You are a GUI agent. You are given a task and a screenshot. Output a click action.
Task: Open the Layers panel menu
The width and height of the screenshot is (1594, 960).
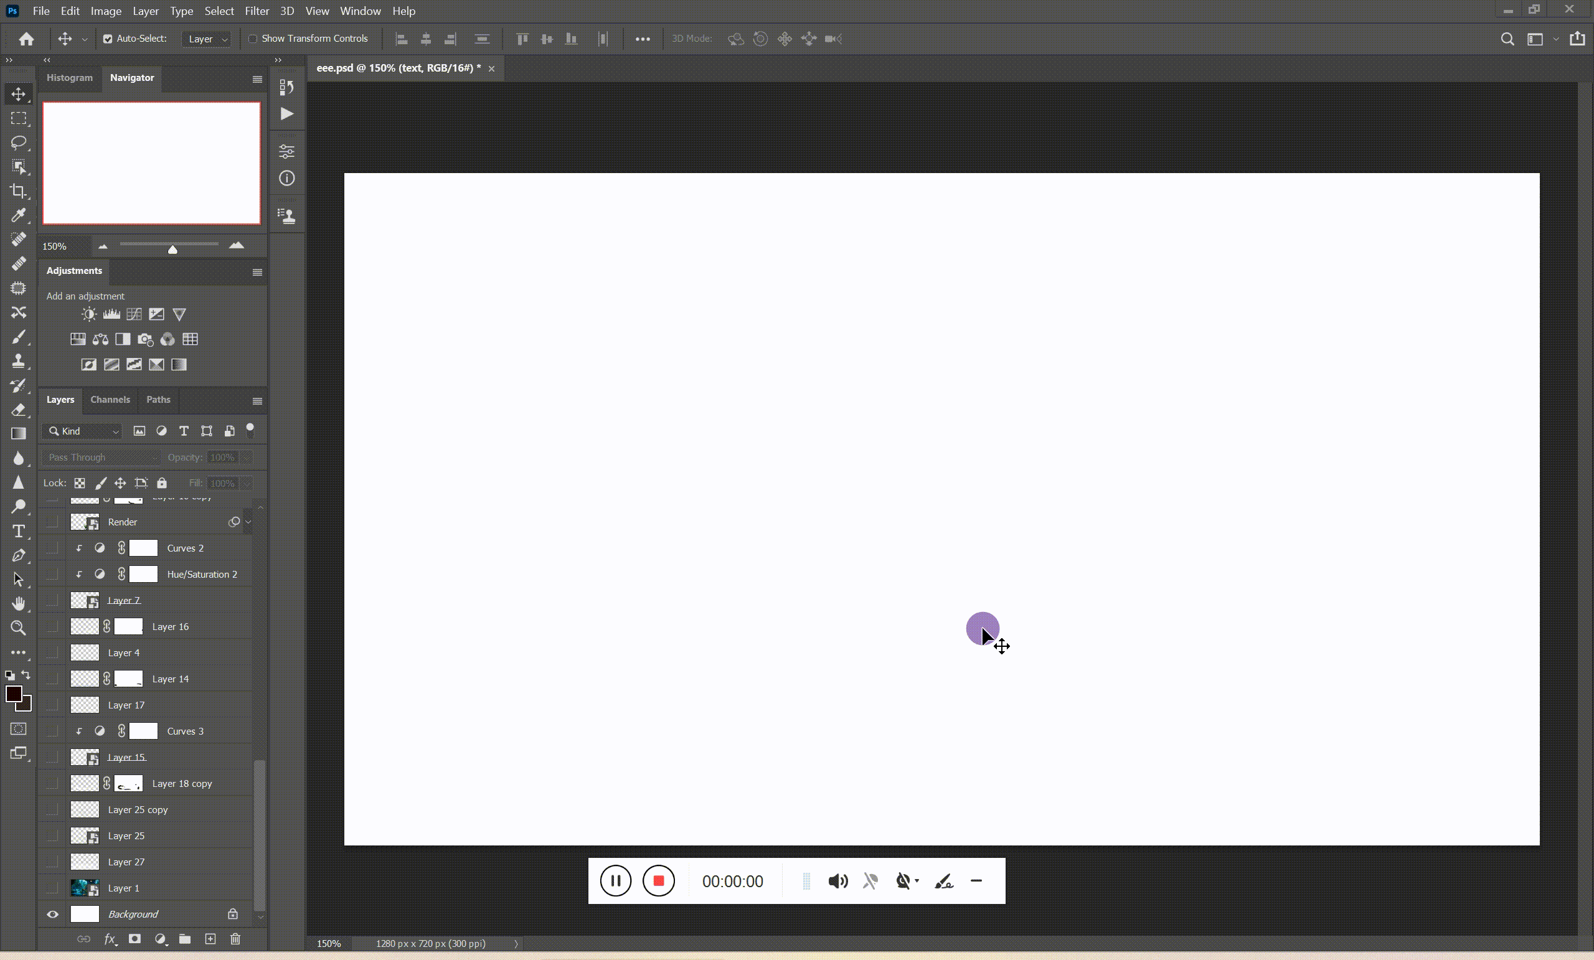click(x=258, y=401)
